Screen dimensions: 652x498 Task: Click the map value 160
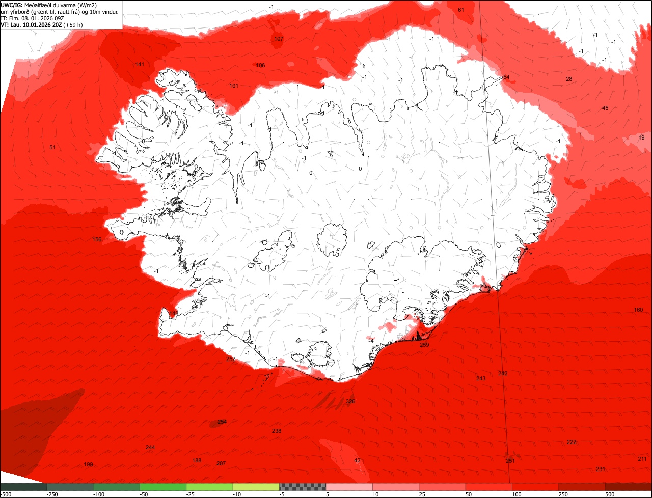(x=639, y=310)
